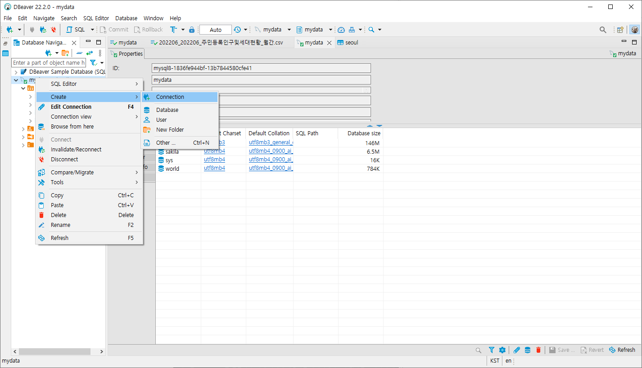Click the bottom toolbar red trash icon
The width and height of the screenshot is (642, 368).
(x=538, y=350)
